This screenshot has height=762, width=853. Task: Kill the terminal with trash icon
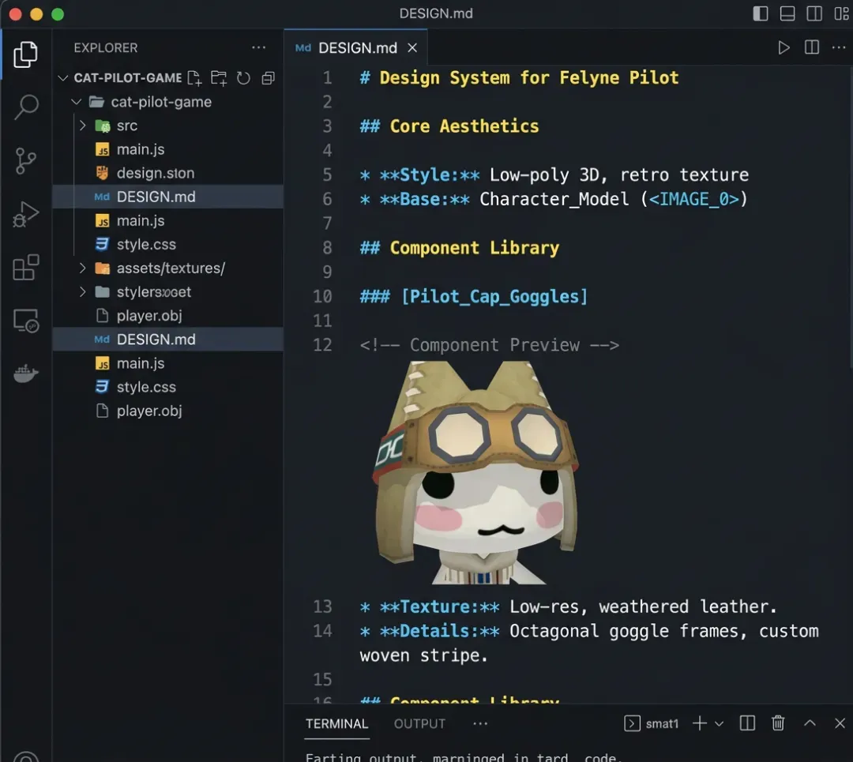[x=778, y=723]
